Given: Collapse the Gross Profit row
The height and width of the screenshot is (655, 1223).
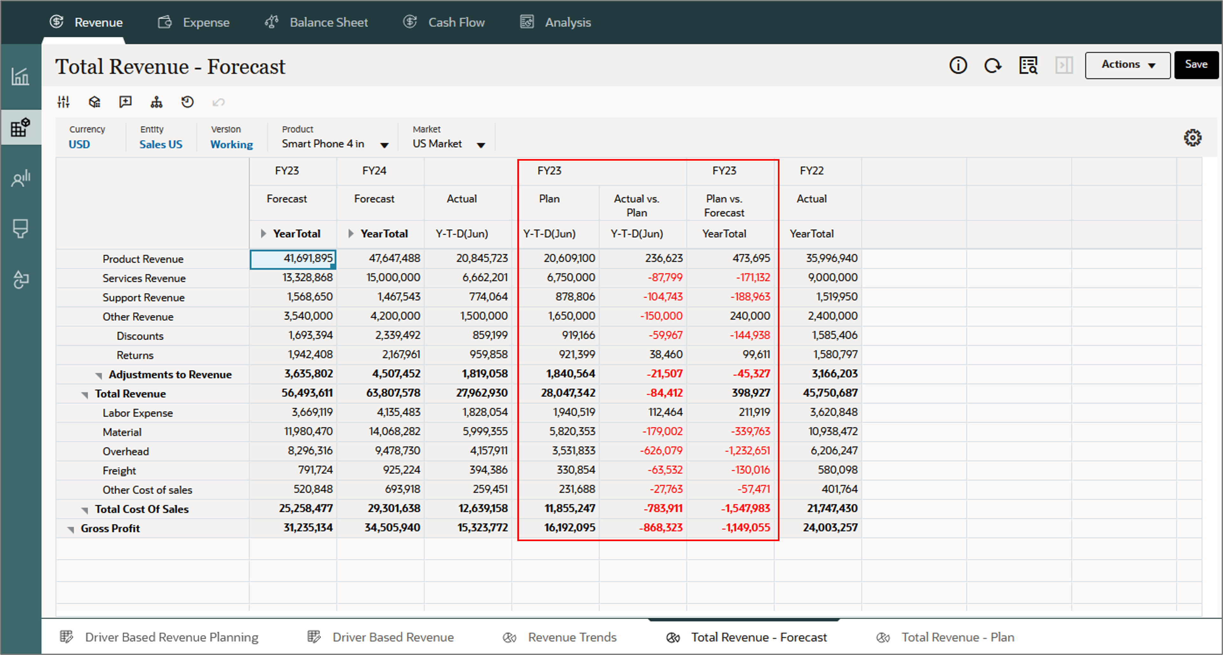Looking at the screenshot, I should pyautogui.click(x=71, y=530).
